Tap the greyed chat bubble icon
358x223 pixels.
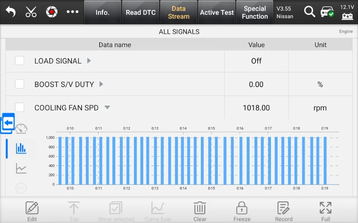pyautogui.click(x=21, y=188)
